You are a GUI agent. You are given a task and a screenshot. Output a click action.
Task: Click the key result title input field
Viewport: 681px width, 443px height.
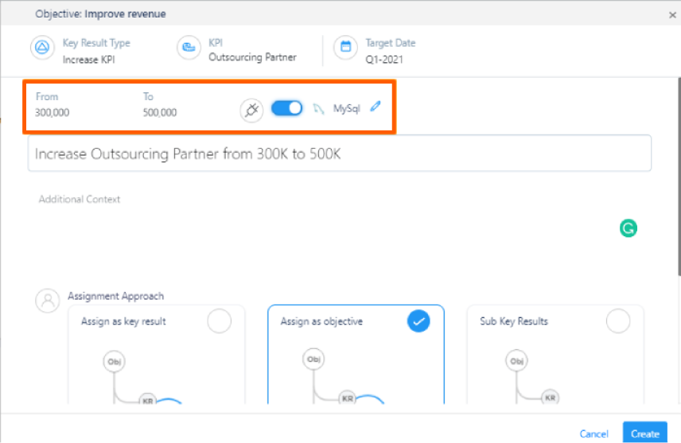click(x=340, y=153)
